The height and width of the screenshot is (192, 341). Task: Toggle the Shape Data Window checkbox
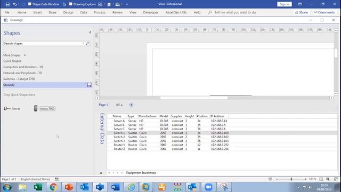point(30,4)
